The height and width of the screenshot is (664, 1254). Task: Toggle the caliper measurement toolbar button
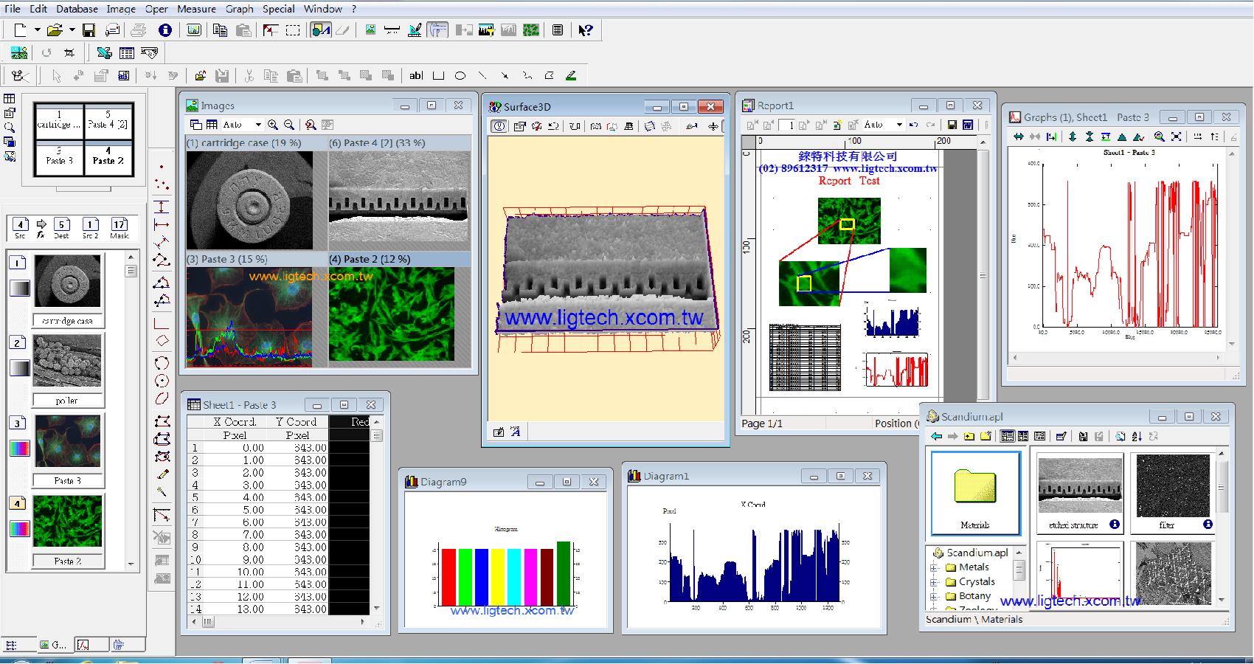tap(437, 30)
